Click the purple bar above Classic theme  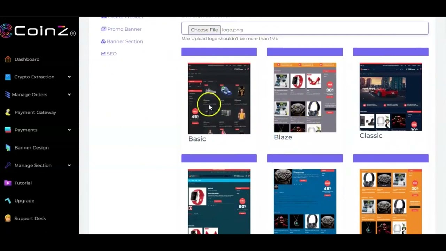(391, 52)
